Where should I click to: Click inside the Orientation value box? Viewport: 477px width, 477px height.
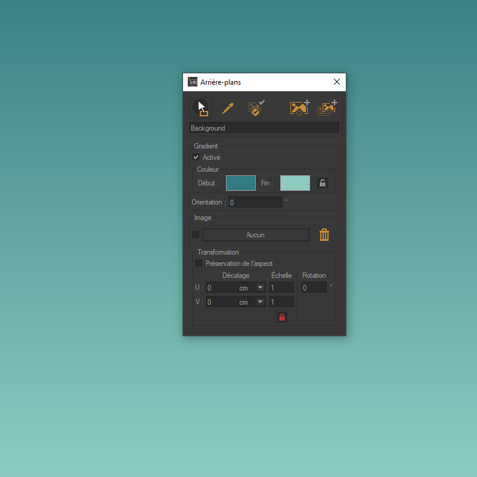255,202
